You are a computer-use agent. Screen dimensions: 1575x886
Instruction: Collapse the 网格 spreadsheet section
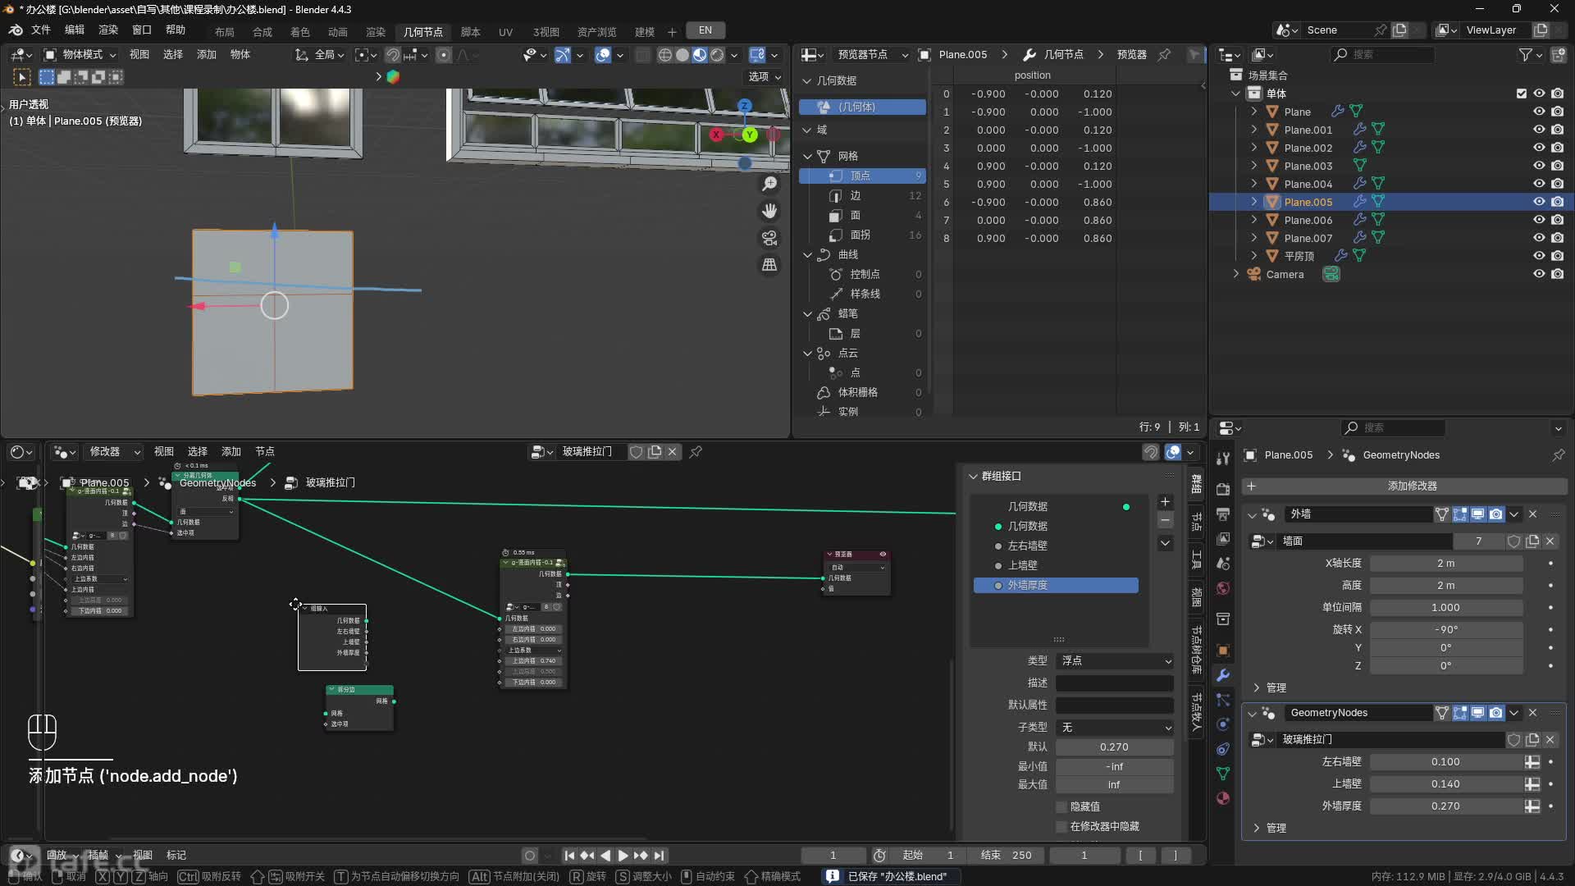(807, 156)
